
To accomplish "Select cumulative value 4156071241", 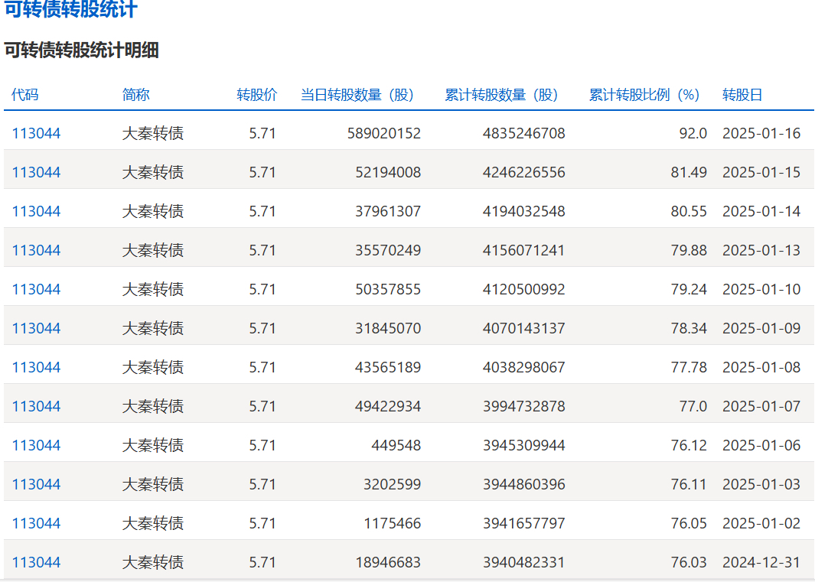I will (x=524, y=251).
